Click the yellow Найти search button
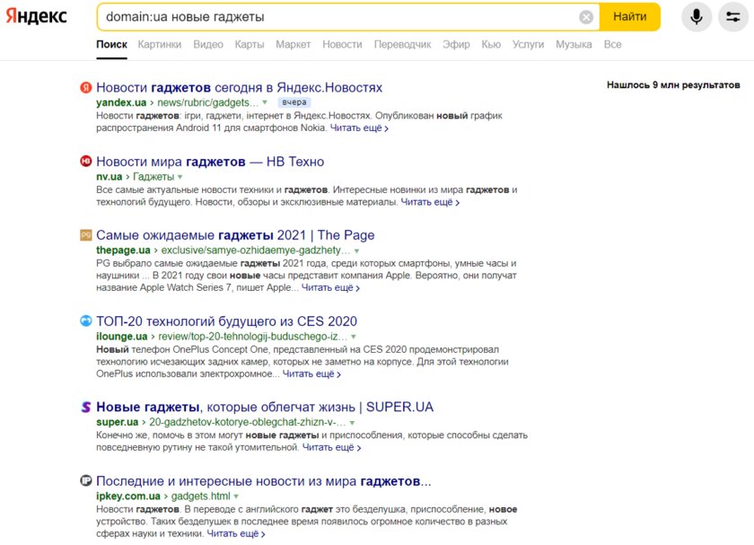The width and height of the screenshot is (754, 545). pyautogui.click(x=629, y=17)
